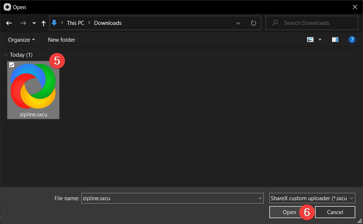Go up to the parent folder
The width and height of the screenshot is (363, 224).
43,23
